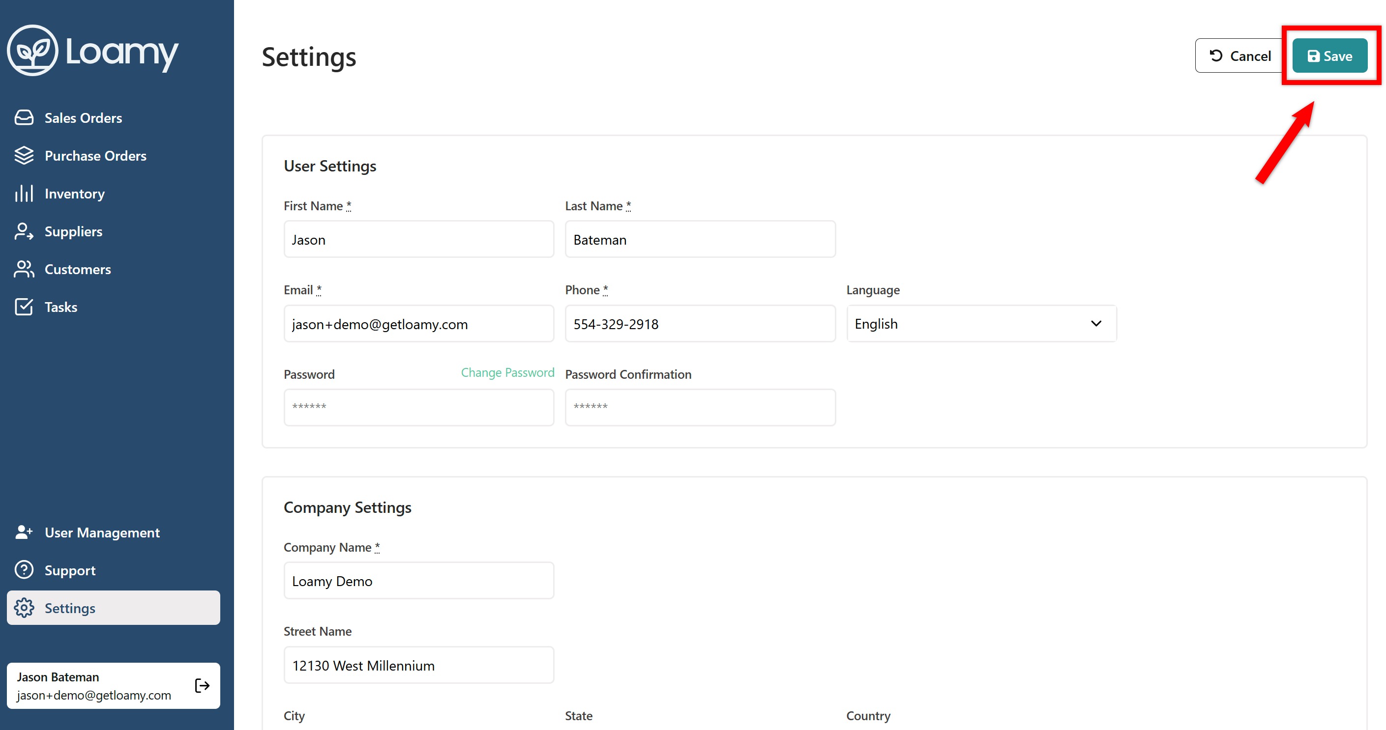Click the Phone field 554-329-2918

click(700, 324)
